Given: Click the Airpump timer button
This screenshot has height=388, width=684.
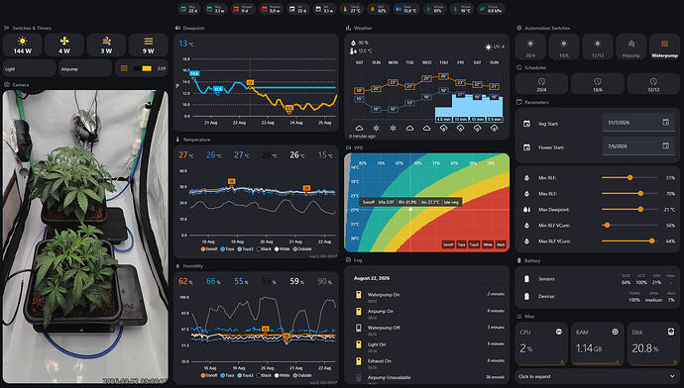Looking at the screenshot, I should point(85,68).
